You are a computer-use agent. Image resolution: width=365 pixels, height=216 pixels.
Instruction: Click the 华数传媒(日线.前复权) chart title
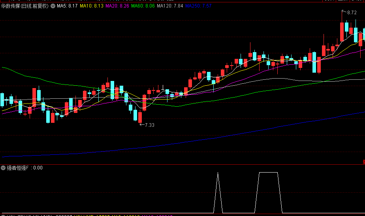click(24, 6)
